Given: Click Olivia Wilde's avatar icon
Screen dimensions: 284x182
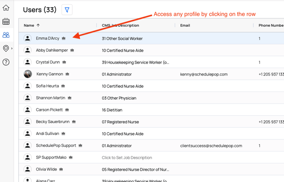Looking at the screenshot, I should [28, 169].
